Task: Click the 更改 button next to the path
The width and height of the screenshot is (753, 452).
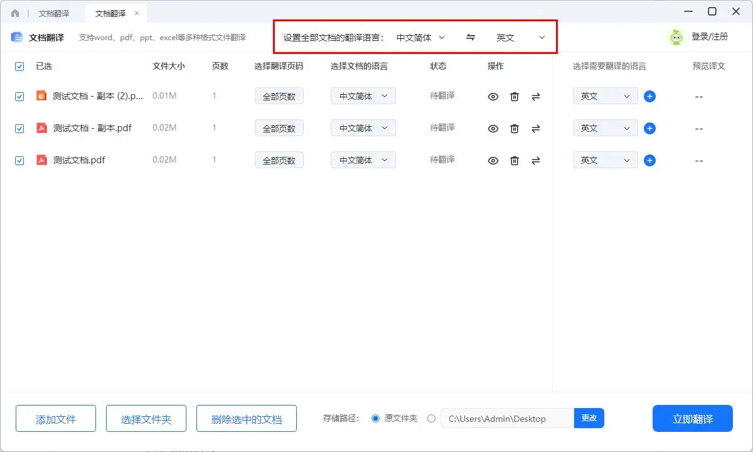Action: (589, 418)
